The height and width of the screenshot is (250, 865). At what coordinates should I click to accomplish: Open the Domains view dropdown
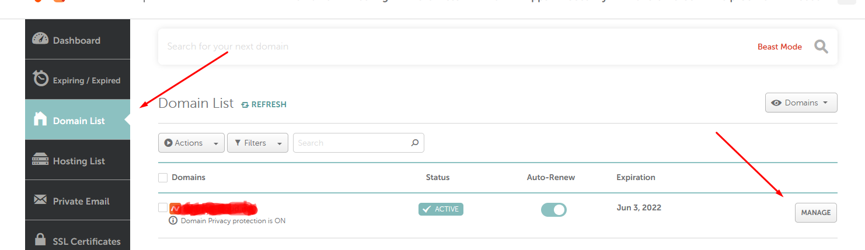[801, 103]
